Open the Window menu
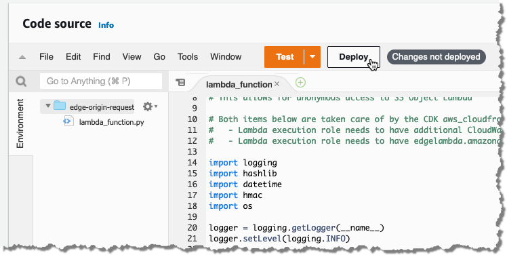The height and width of the screenshot is (255, 507). (x=226, y=57)
